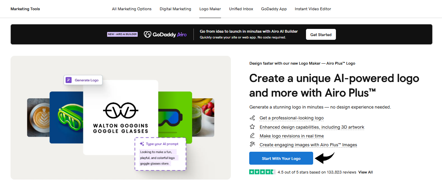Screen dimensions: 442x182
Task: Open View All reviews link
Action: coord(365,172)
